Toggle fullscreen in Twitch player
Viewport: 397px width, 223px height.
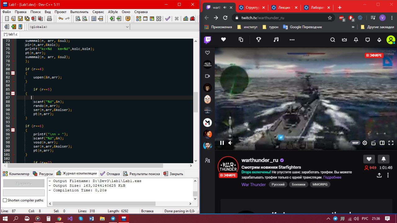point(390,143)
